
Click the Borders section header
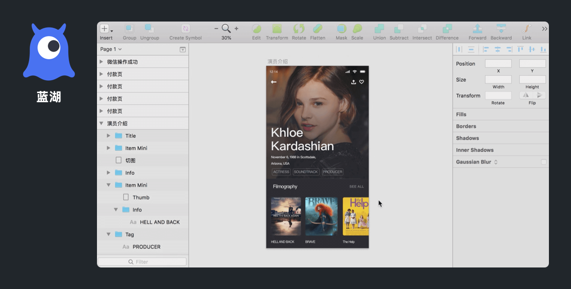click(501, 126)
